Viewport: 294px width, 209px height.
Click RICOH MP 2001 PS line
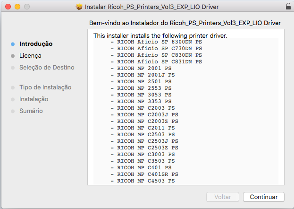tap(141, 68)
